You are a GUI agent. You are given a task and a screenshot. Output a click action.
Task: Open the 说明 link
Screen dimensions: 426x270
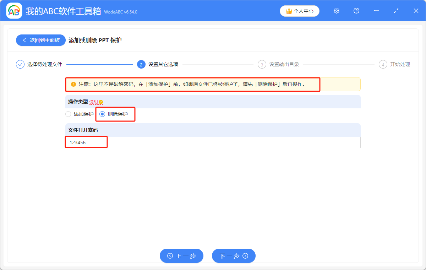(93, 102)
